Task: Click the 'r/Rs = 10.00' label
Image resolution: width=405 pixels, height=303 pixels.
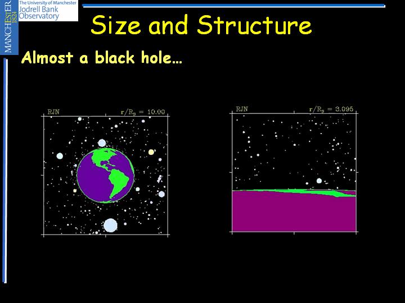Action: pyautogui.click(x=143, y=112)
